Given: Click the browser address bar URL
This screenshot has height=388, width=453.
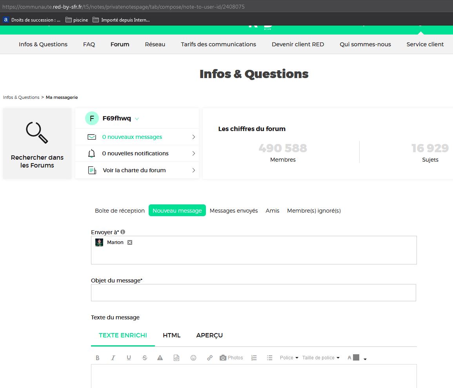Looking at the screenshot, I should coord(124,6).
